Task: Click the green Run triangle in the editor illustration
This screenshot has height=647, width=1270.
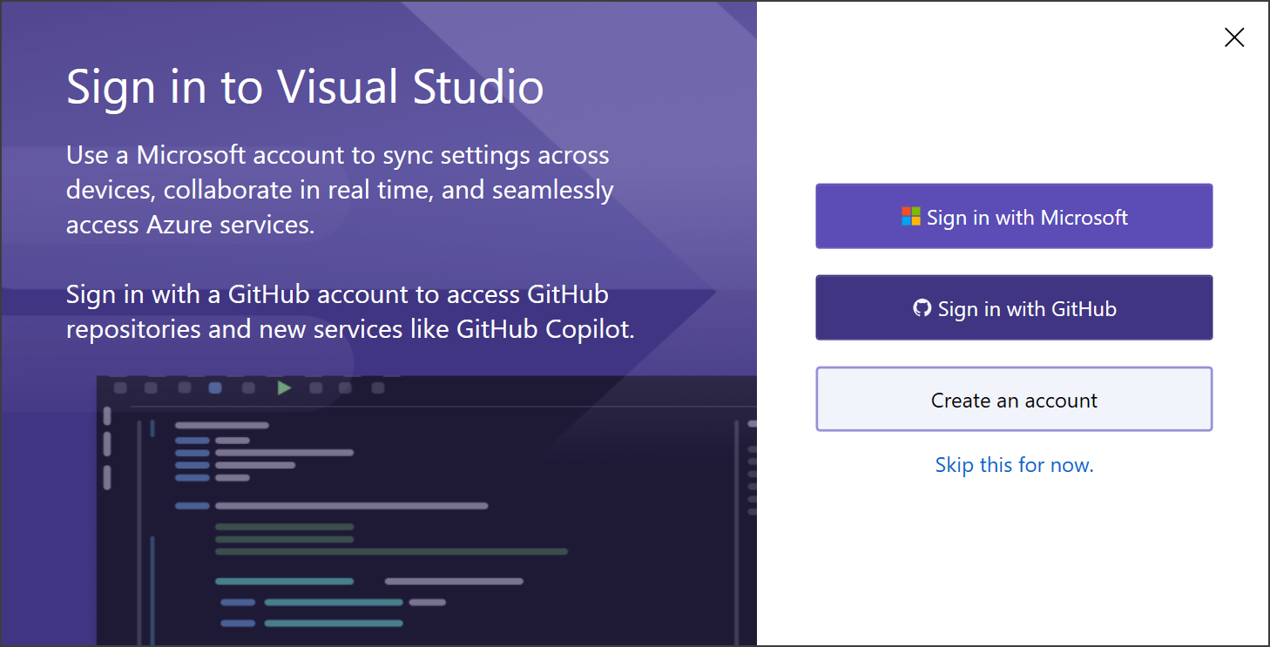Action: tap(284, 388)
